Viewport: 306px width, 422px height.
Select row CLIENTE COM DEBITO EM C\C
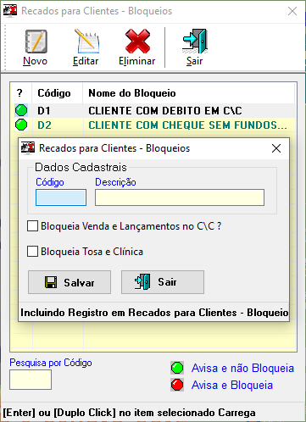pos(153,110)
